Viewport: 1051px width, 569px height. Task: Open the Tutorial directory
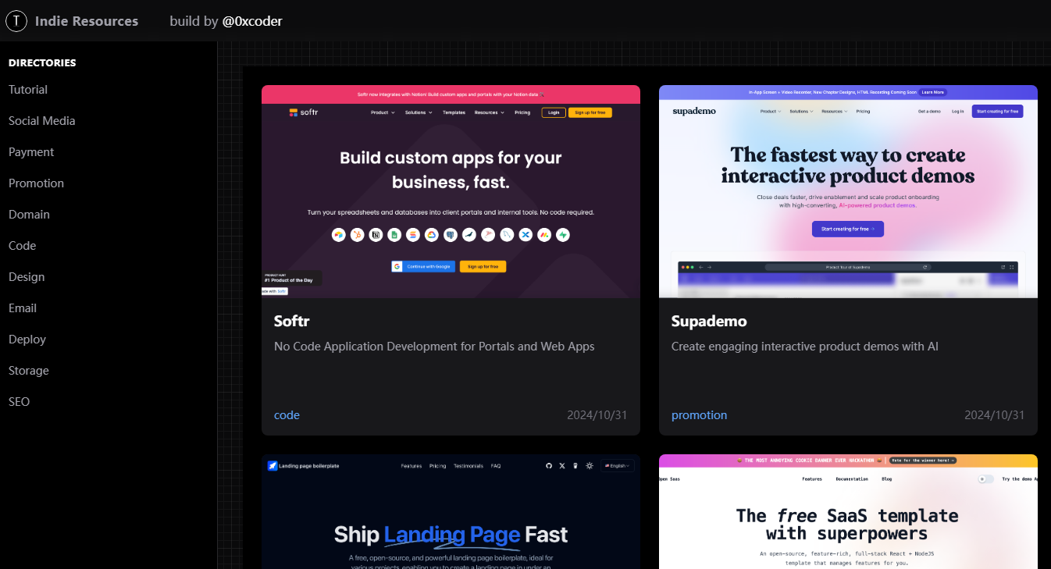point(28,90)
